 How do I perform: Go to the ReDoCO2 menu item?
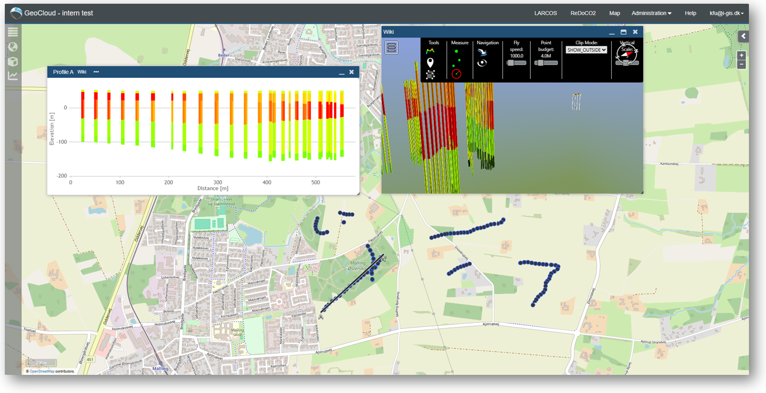583,13
